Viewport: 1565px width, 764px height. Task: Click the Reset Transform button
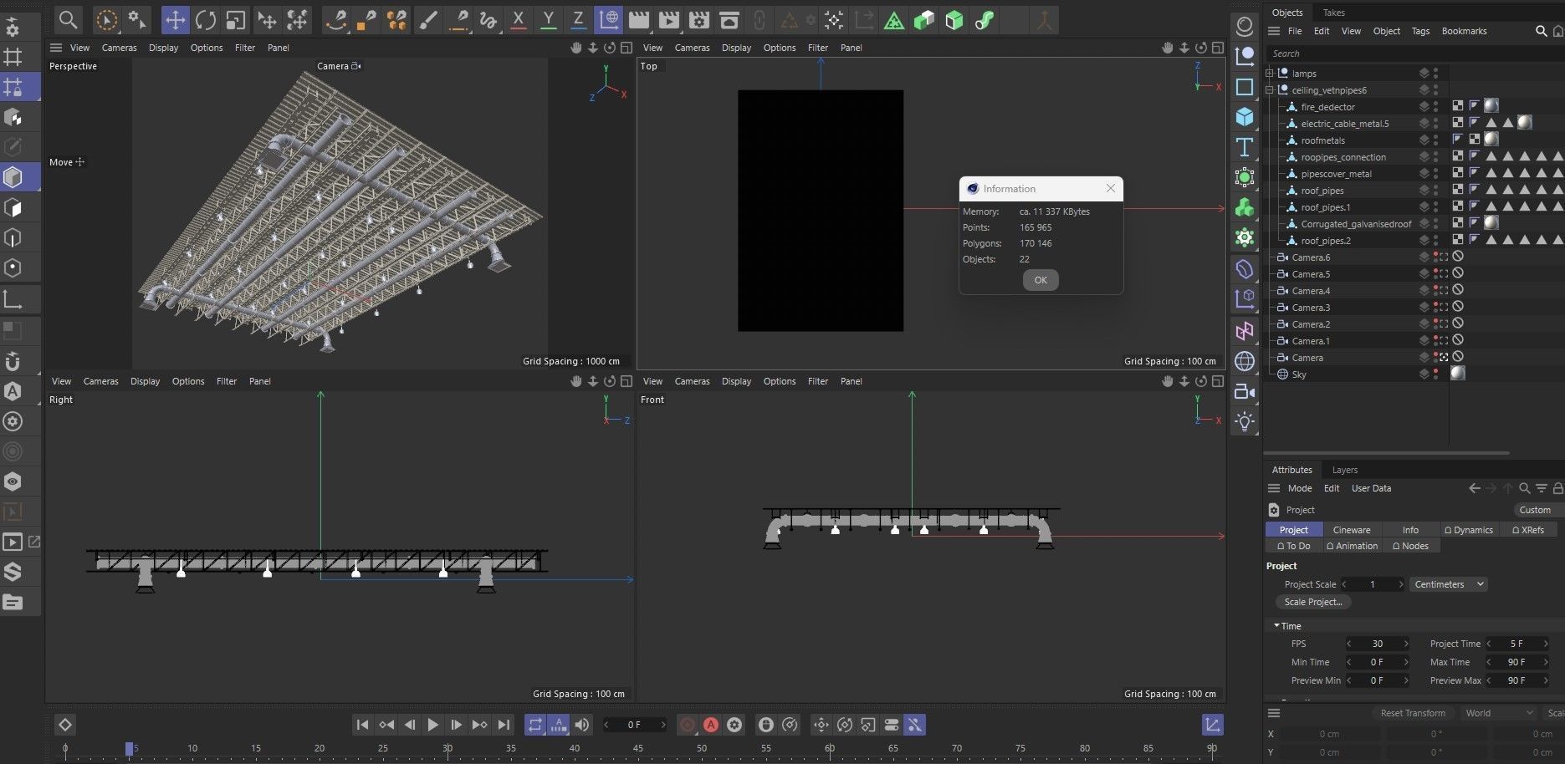[1413, 713]
